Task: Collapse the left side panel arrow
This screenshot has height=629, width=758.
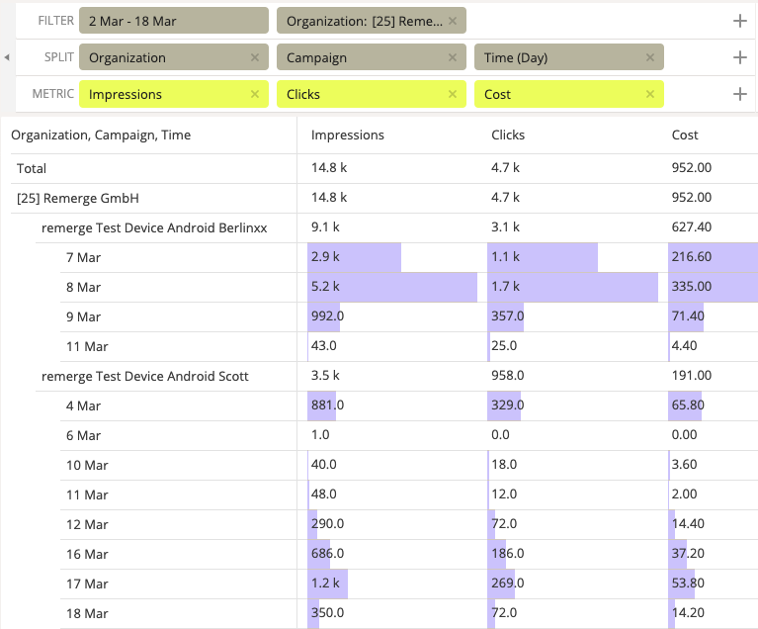Action: (x=7, y=57)
